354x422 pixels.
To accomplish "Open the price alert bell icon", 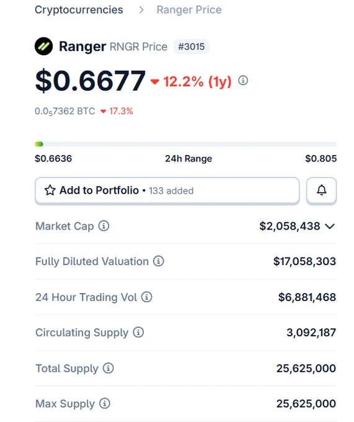I will click(321, 191).
